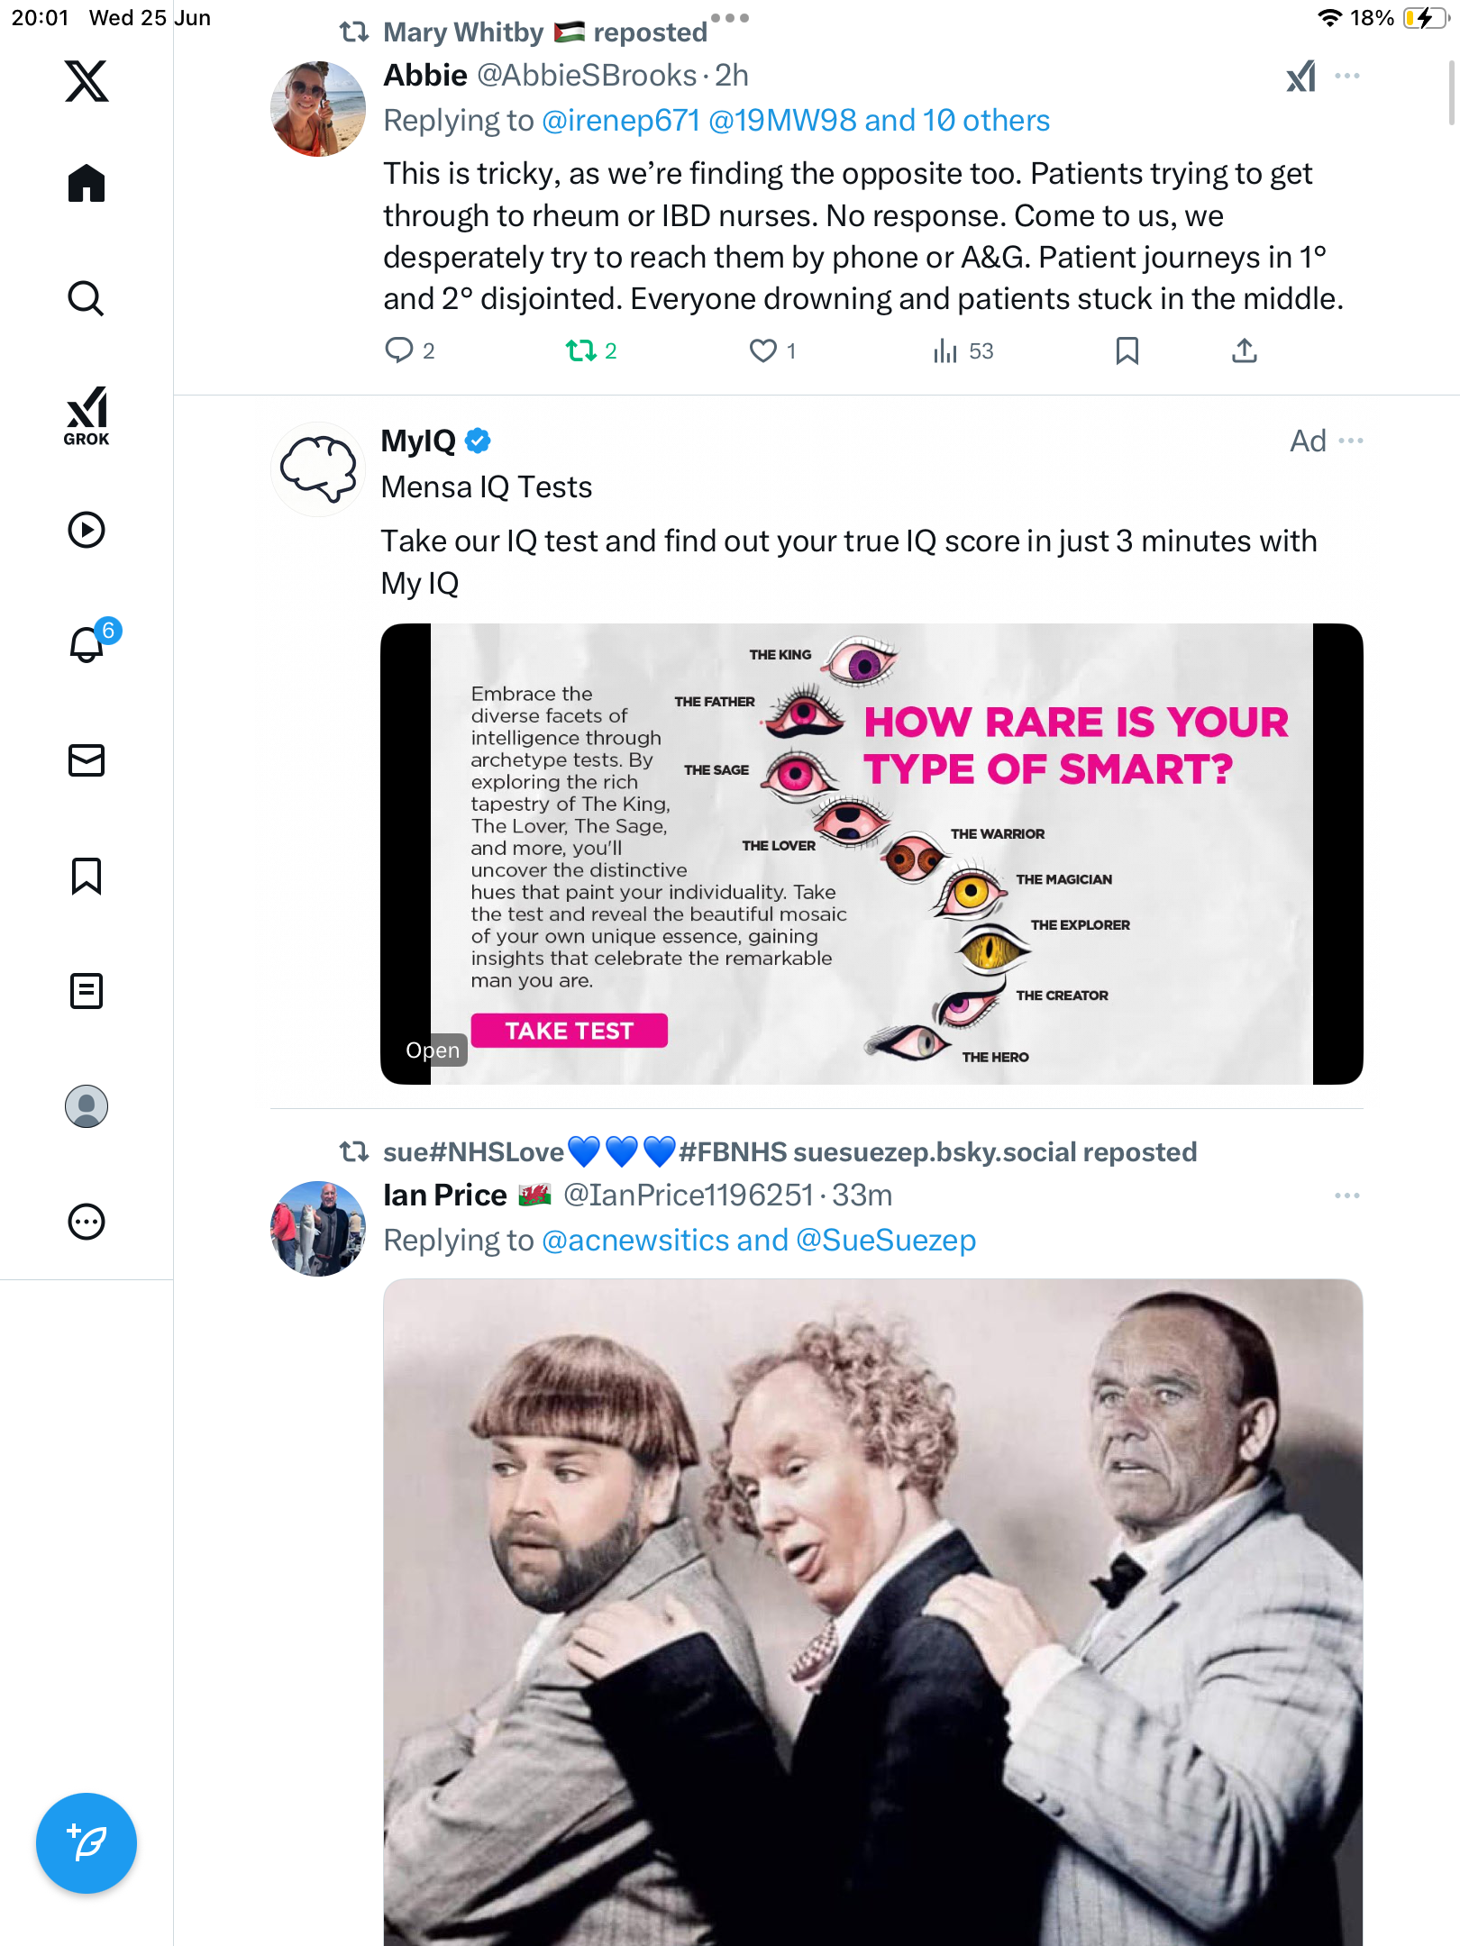Viewport: 1460px width, 1946px height.
Task: Open Bookmarks in the sidebar
Action: [x=87, y=876]
